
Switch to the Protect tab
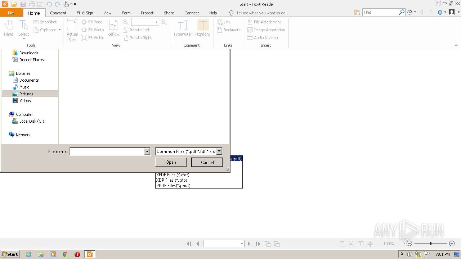(147, 13)
